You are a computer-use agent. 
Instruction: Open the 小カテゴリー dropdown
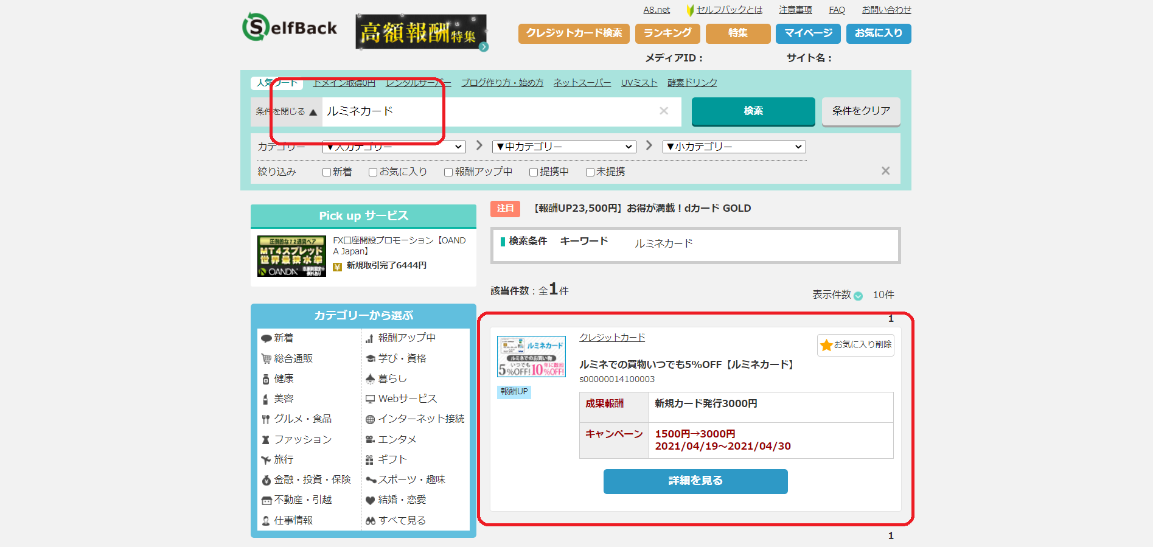[734, 147]
